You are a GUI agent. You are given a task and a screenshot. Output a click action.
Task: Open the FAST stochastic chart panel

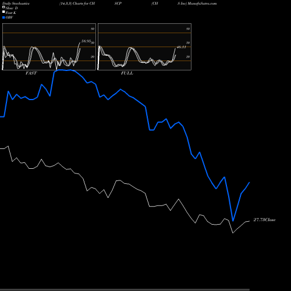coord(49,47)
